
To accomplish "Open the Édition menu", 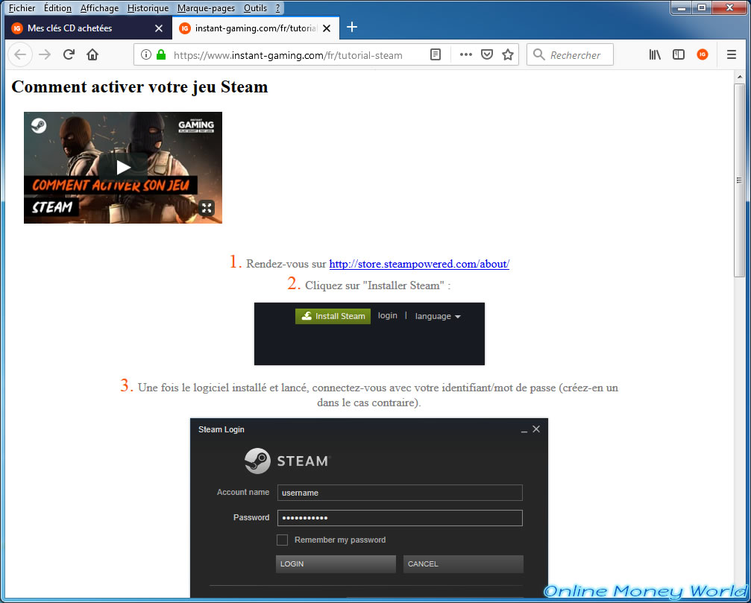I will coord(57,8).
